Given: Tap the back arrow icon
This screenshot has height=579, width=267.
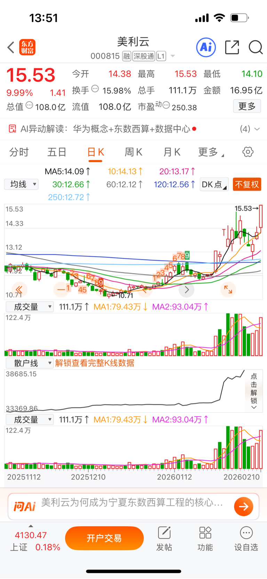Looking at the screenshot, I should click(x=11, y=47).
